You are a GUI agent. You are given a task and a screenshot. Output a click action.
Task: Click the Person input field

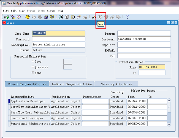[x=144, y=33]
